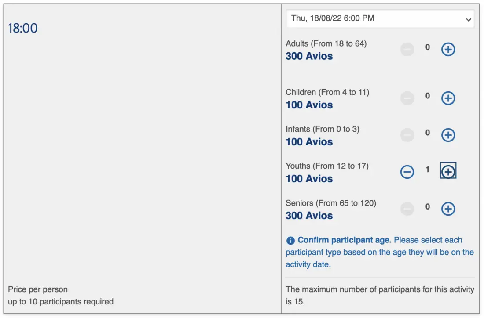Click the Confirm participant age notice
Screen dimensions: 484x318
click(380, 252)
